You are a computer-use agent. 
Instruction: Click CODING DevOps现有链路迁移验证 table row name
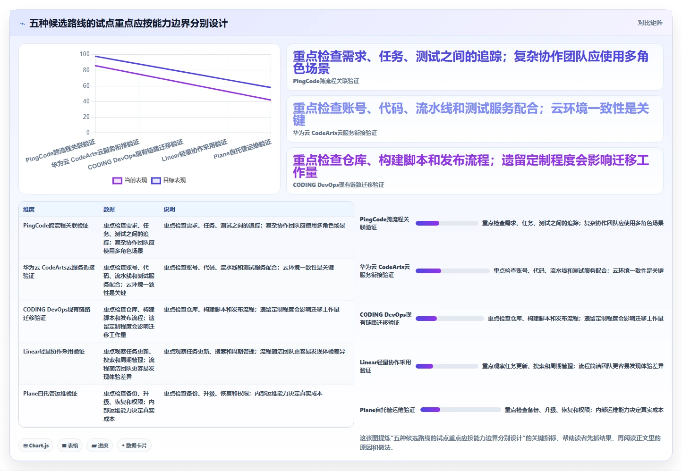tap(57, 313)
